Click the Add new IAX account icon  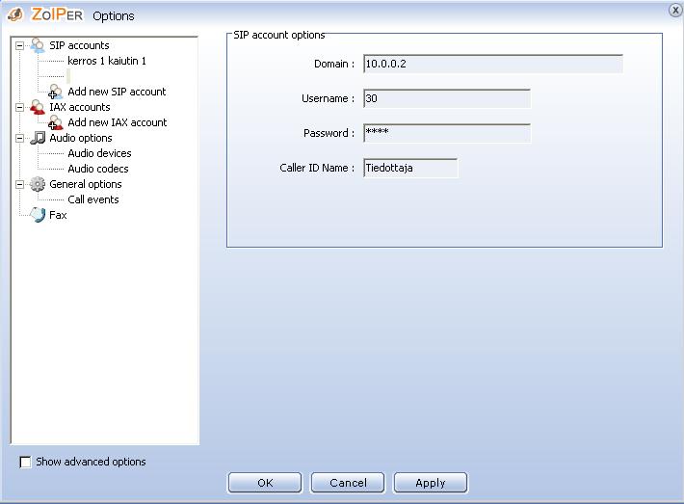[x=56, y=122]
